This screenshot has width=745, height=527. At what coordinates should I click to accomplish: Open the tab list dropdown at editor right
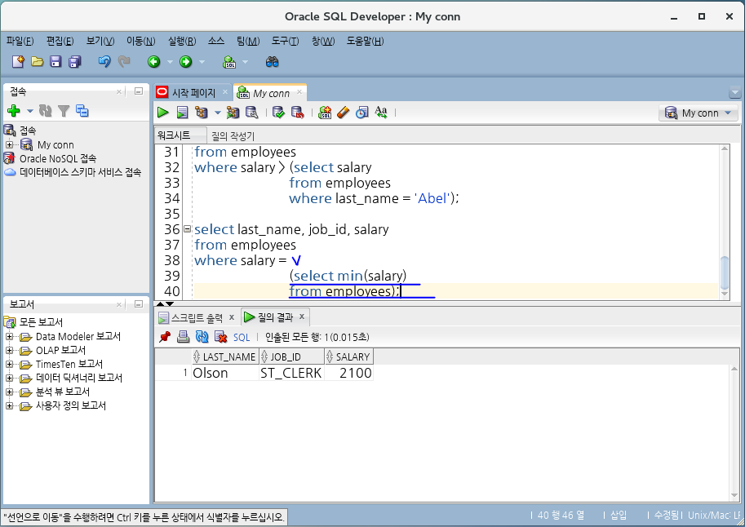tap(734, 92)
